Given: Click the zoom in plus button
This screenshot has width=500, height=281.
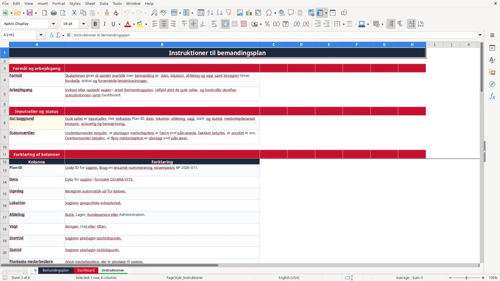Looking at the screenshot, I should tap(483, 278).
